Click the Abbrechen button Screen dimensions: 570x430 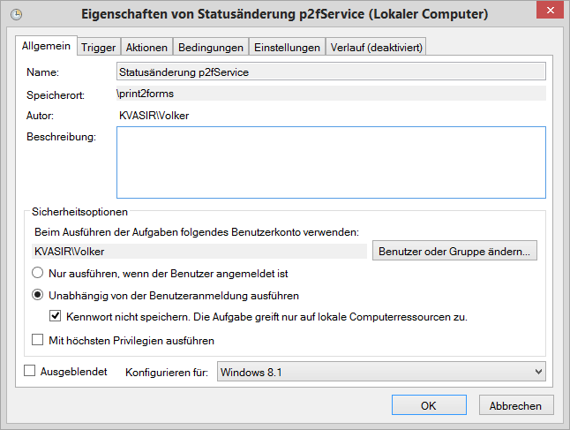[x=516, y=405]
